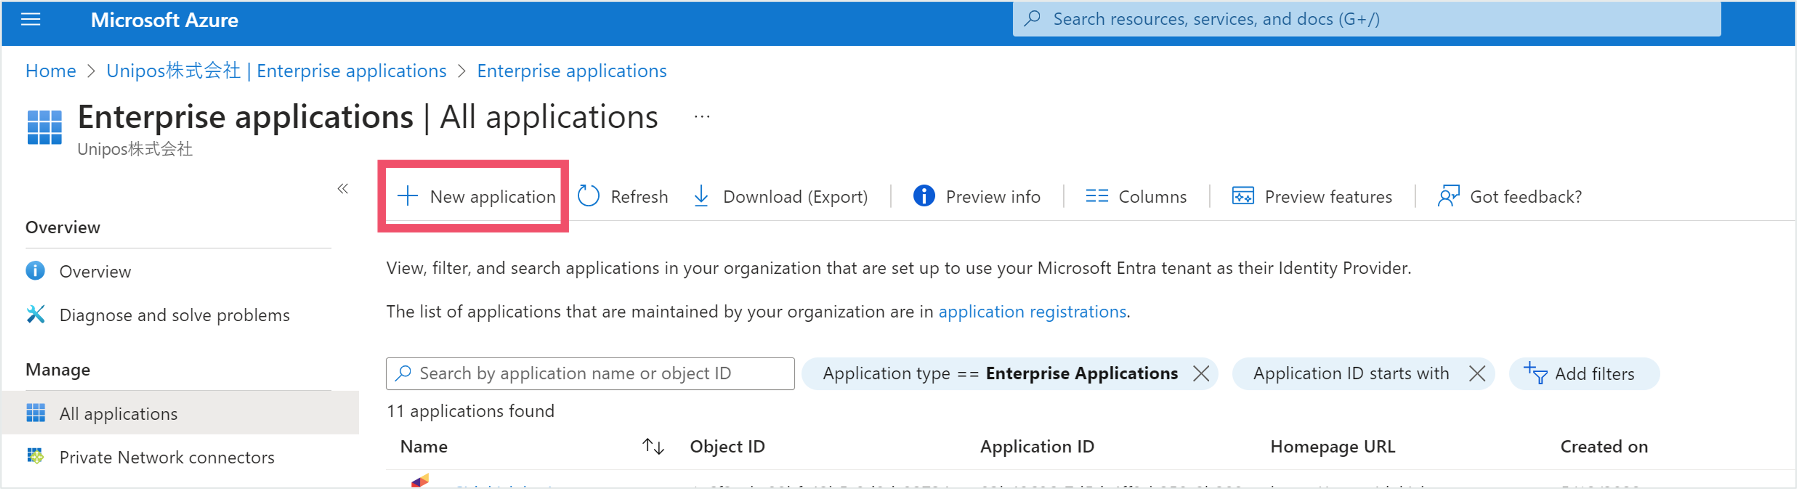Click the Overview section heading
Viewport: 1797px width, 489px height.
click(63, 227)
